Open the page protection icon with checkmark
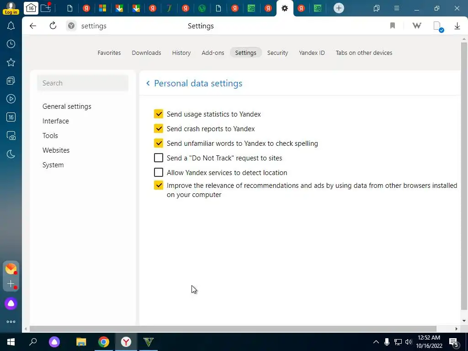Screen dimensions: 468x351 438,26
